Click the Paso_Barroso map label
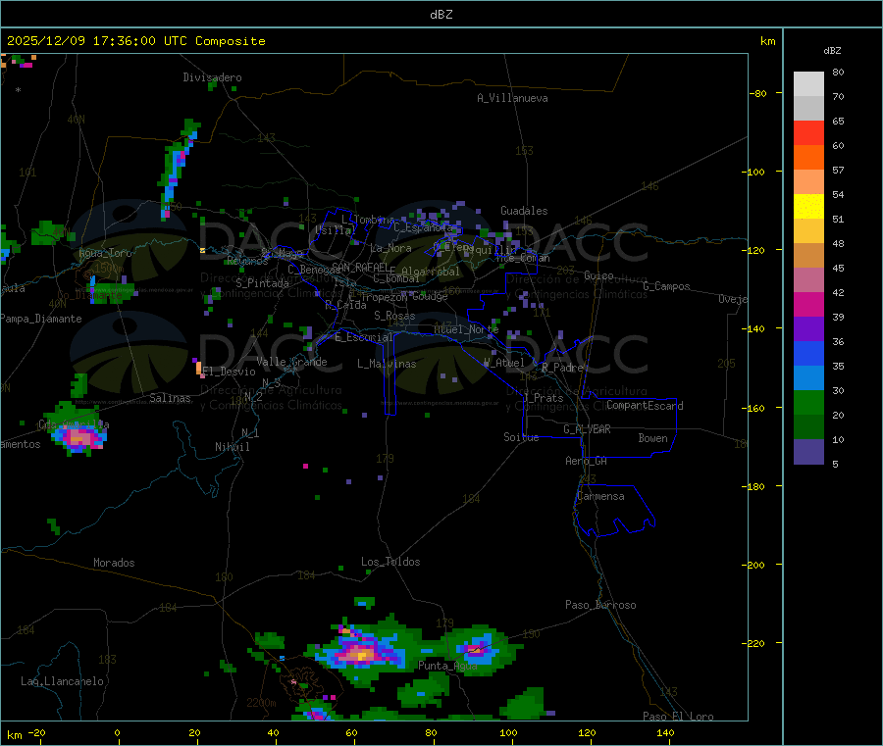This screenshot has height=746, width=883. [x=600, y=605]
